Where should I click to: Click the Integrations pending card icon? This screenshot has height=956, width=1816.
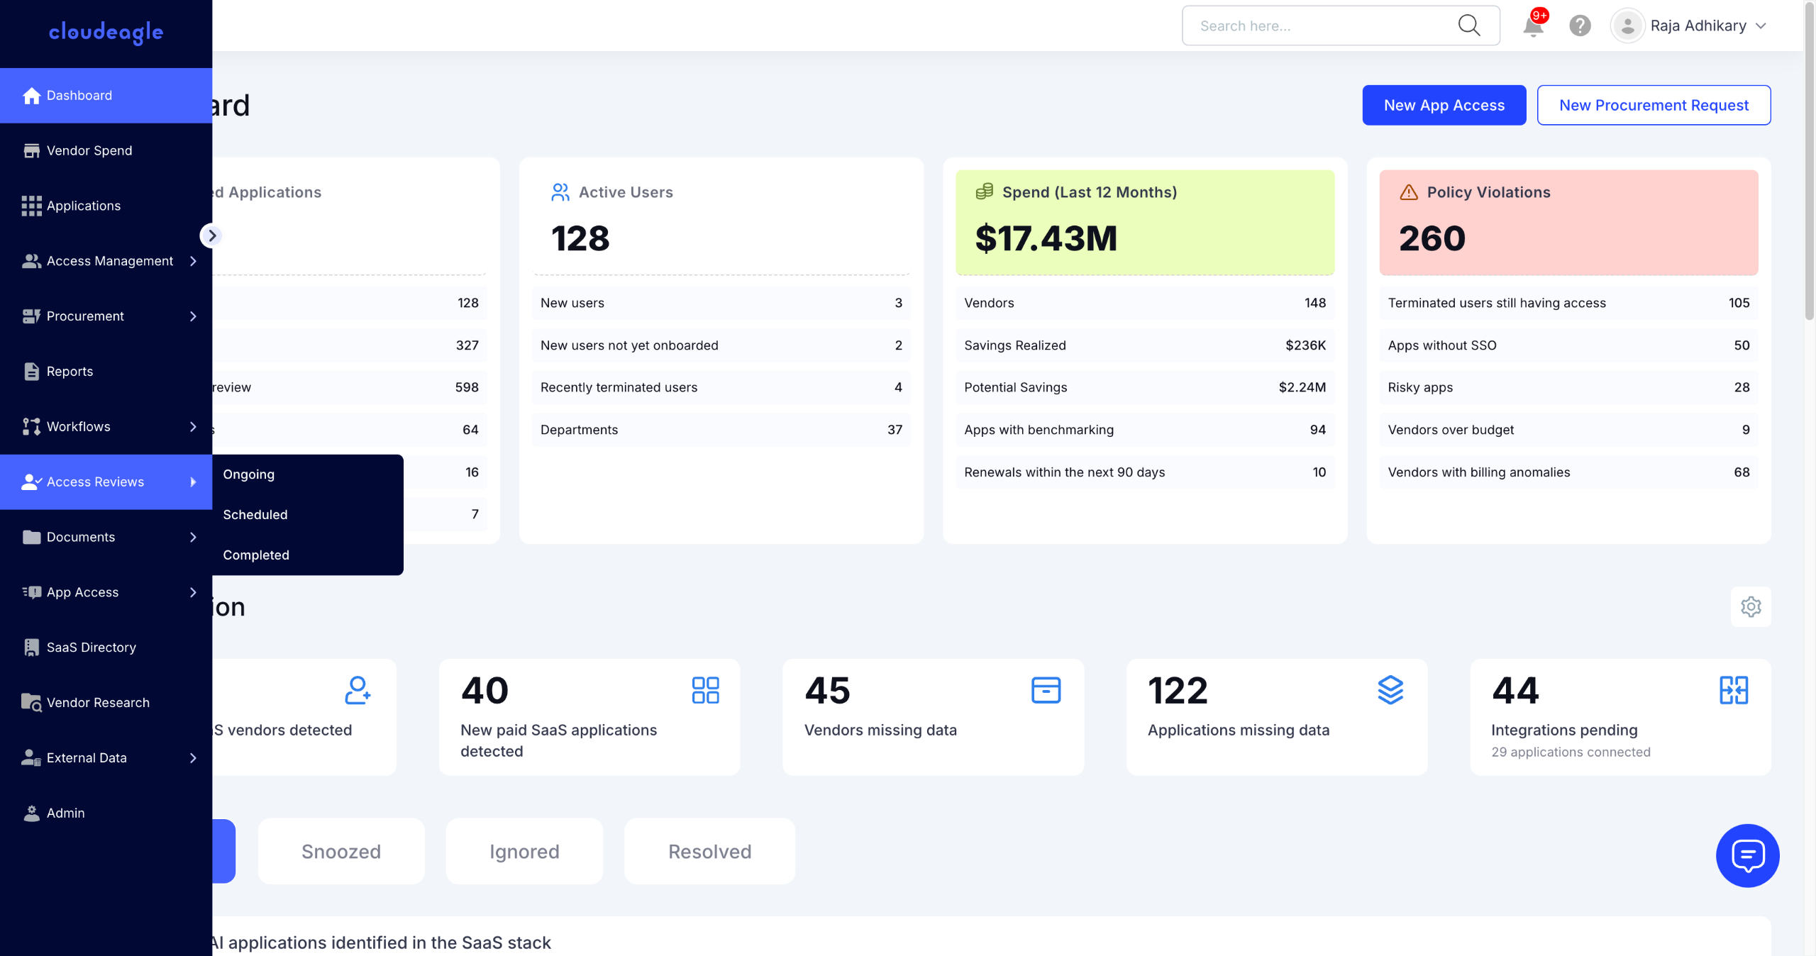pyautogui.click(x=1733, y=690)
